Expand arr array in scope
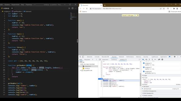 point(143,79)
